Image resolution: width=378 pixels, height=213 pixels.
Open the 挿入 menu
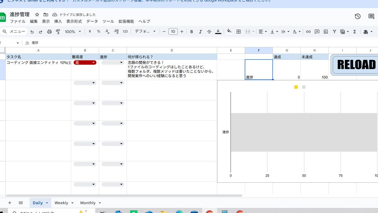pyautogui.click(x=58, y=21)
